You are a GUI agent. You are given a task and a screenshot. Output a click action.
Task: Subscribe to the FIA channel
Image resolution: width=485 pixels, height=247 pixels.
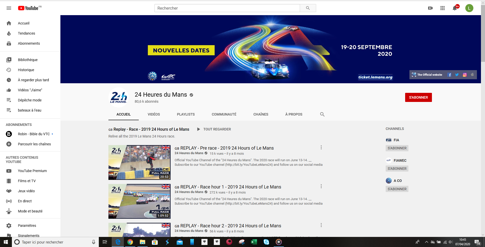click(397, 148)
